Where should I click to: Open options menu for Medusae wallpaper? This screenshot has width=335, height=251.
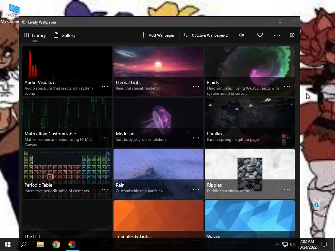tap(196, 138)
